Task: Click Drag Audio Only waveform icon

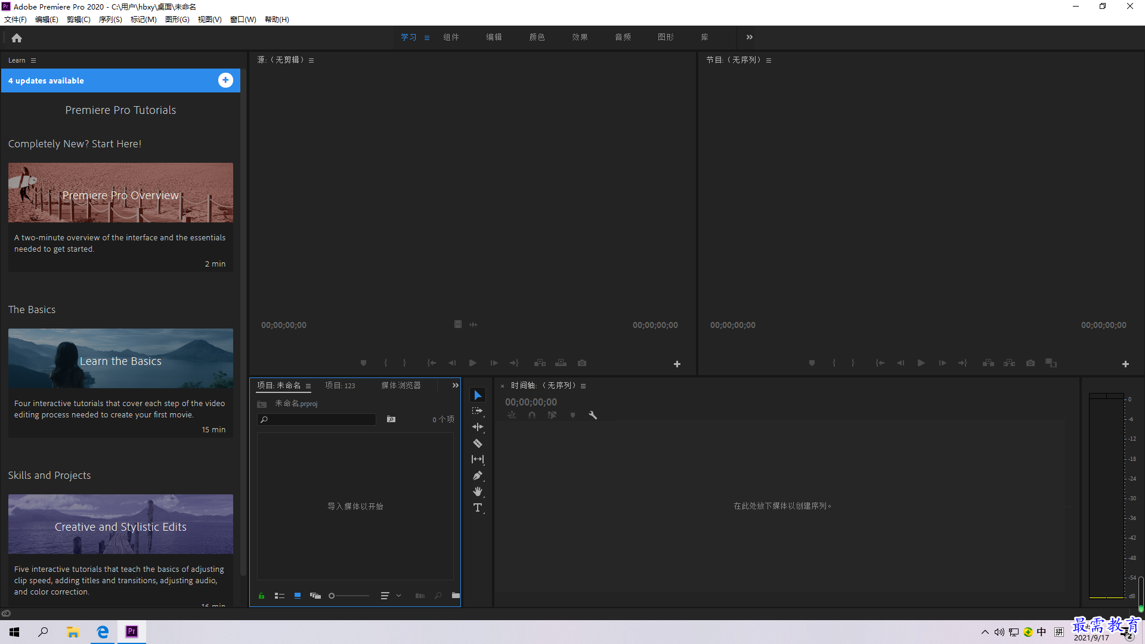Action: tap(474, 324)
